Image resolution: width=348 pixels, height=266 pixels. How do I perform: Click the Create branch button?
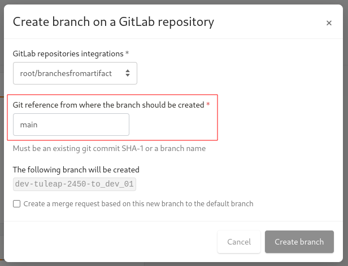(299, 242)
